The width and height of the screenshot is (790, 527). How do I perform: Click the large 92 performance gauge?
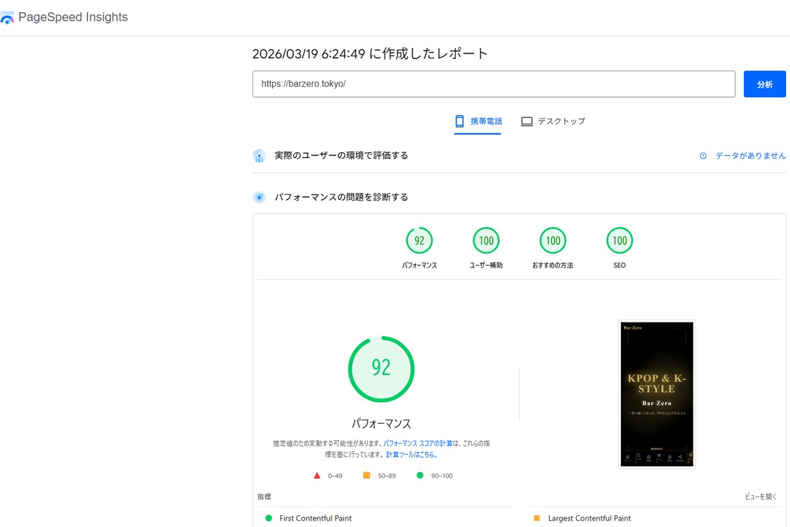381,368
